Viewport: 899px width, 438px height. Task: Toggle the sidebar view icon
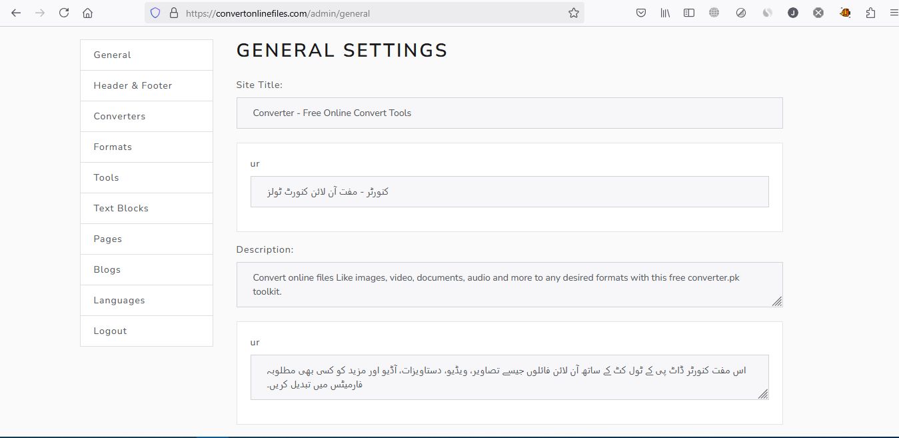pyautogui.click(x=689, y=13)
